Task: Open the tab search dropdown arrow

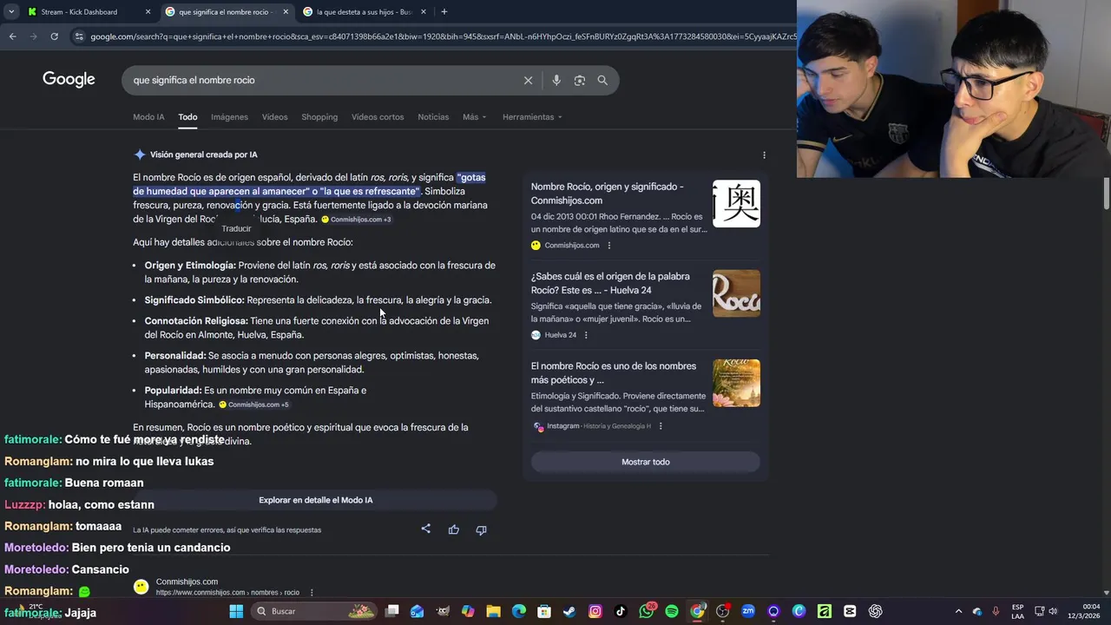Action: (10, 12)
